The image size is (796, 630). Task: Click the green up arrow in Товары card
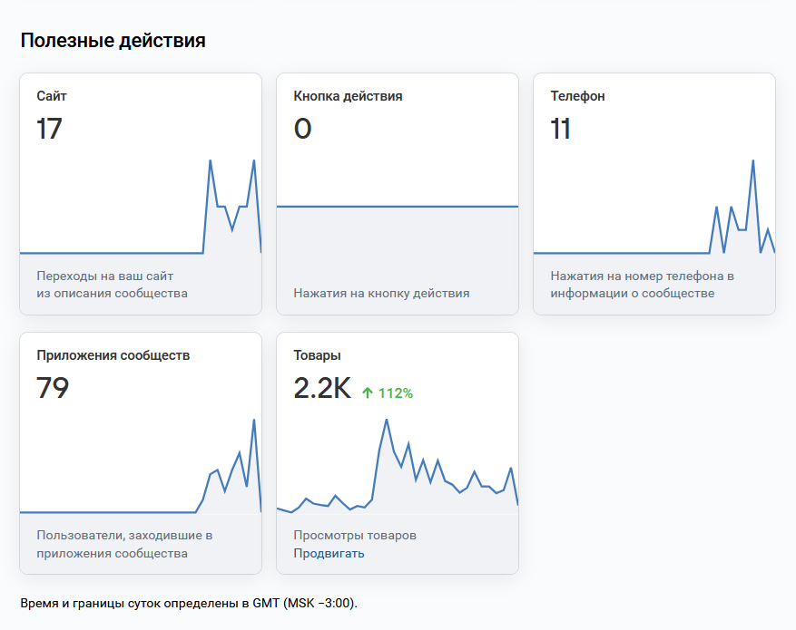368,393
